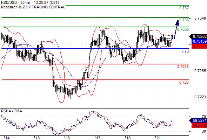Click the 0.725 red support label
207x140 pixels.
[x=184, y=82]
